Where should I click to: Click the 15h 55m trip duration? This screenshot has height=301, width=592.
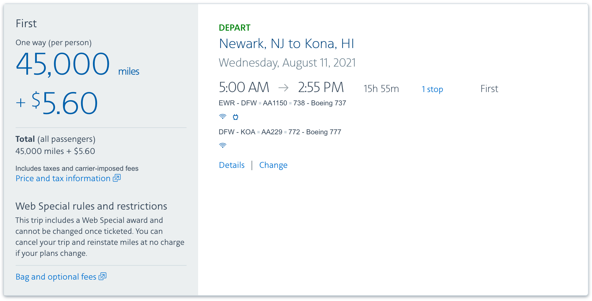click(x=381, y=89)
